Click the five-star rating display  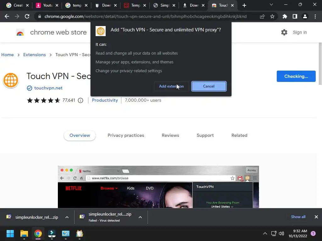point(43,100)
